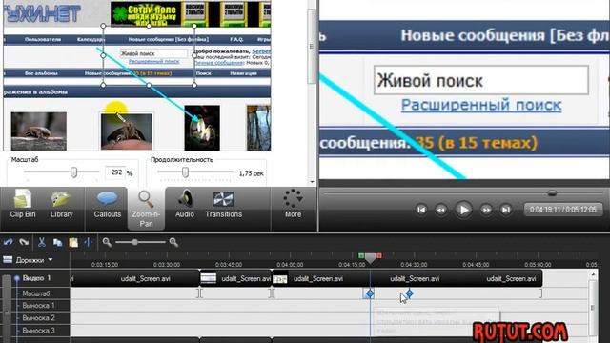Click the copy icon in timeline toolbar
610x343 pixels.
(x=57, y=242)
